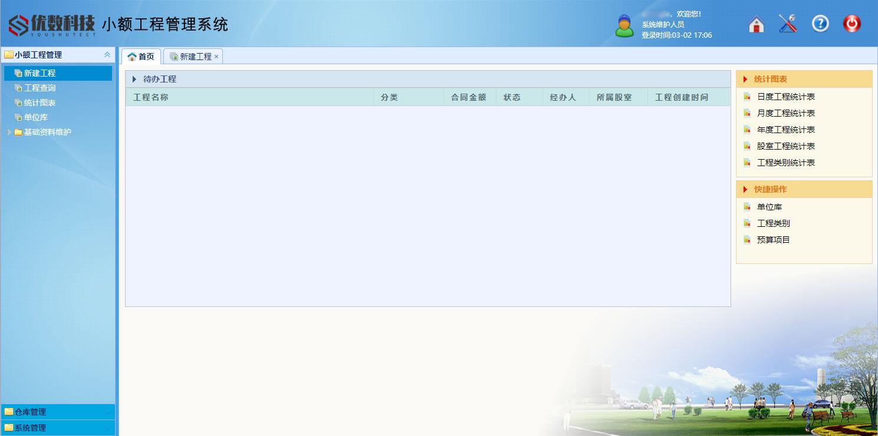Open the tools settings icon in the header
The height and width of the screenshot is (436, 878).
pos(788,24)
